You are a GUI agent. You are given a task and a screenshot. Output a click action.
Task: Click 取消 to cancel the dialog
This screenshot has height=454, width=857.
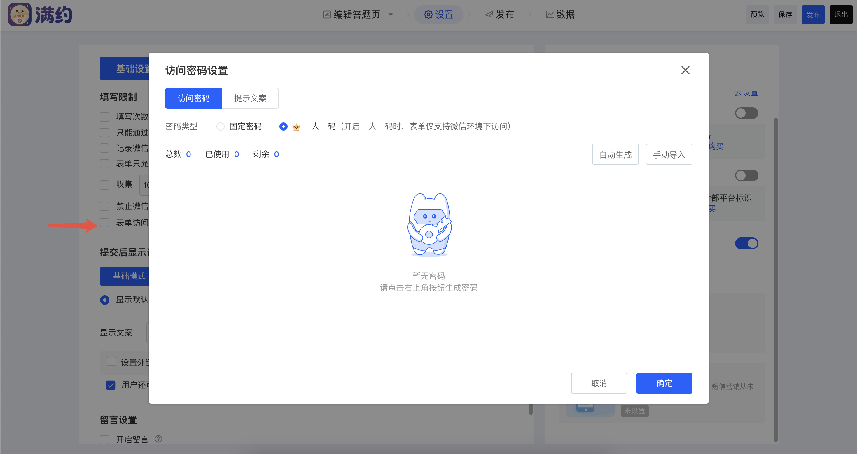pyautogui.click(x=599, y=383)
